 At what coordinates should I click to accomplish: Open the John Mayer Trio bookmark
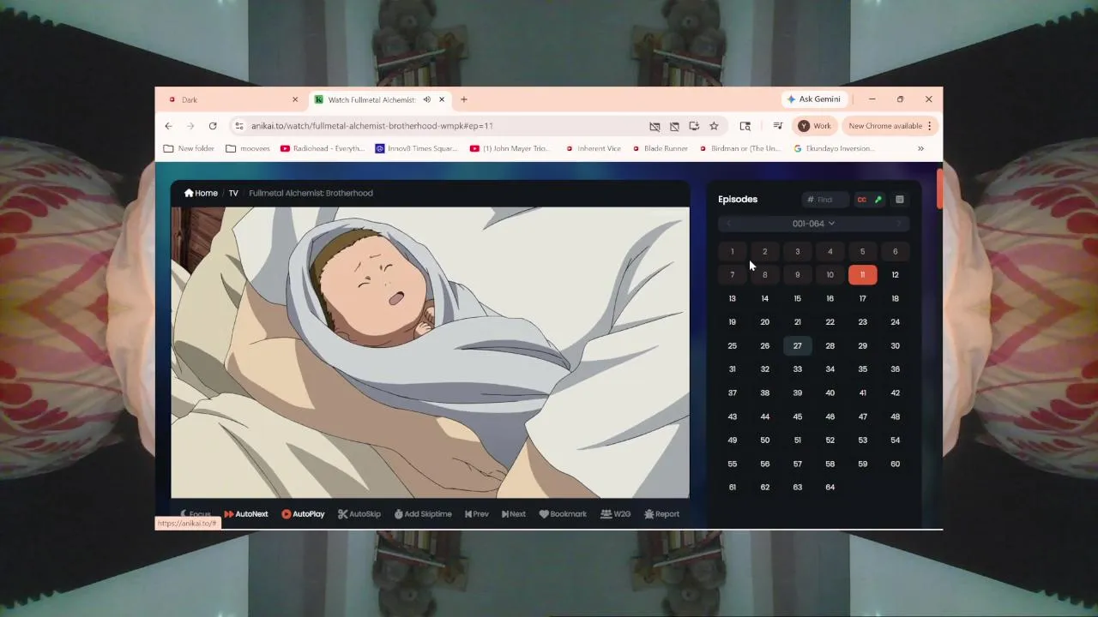510,148
